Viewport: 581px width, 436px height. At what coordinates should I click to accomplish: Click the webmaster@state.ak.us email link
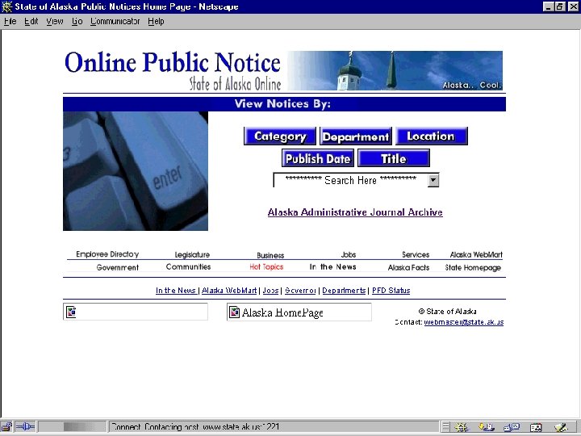click(464, 322)
